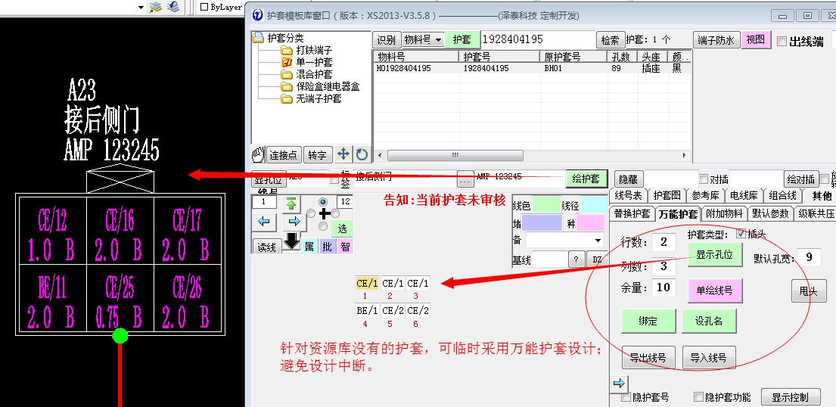Open the 电线库 tab
Image resolution: width=836 pixels, height=407 pixels.
[741, 196]
